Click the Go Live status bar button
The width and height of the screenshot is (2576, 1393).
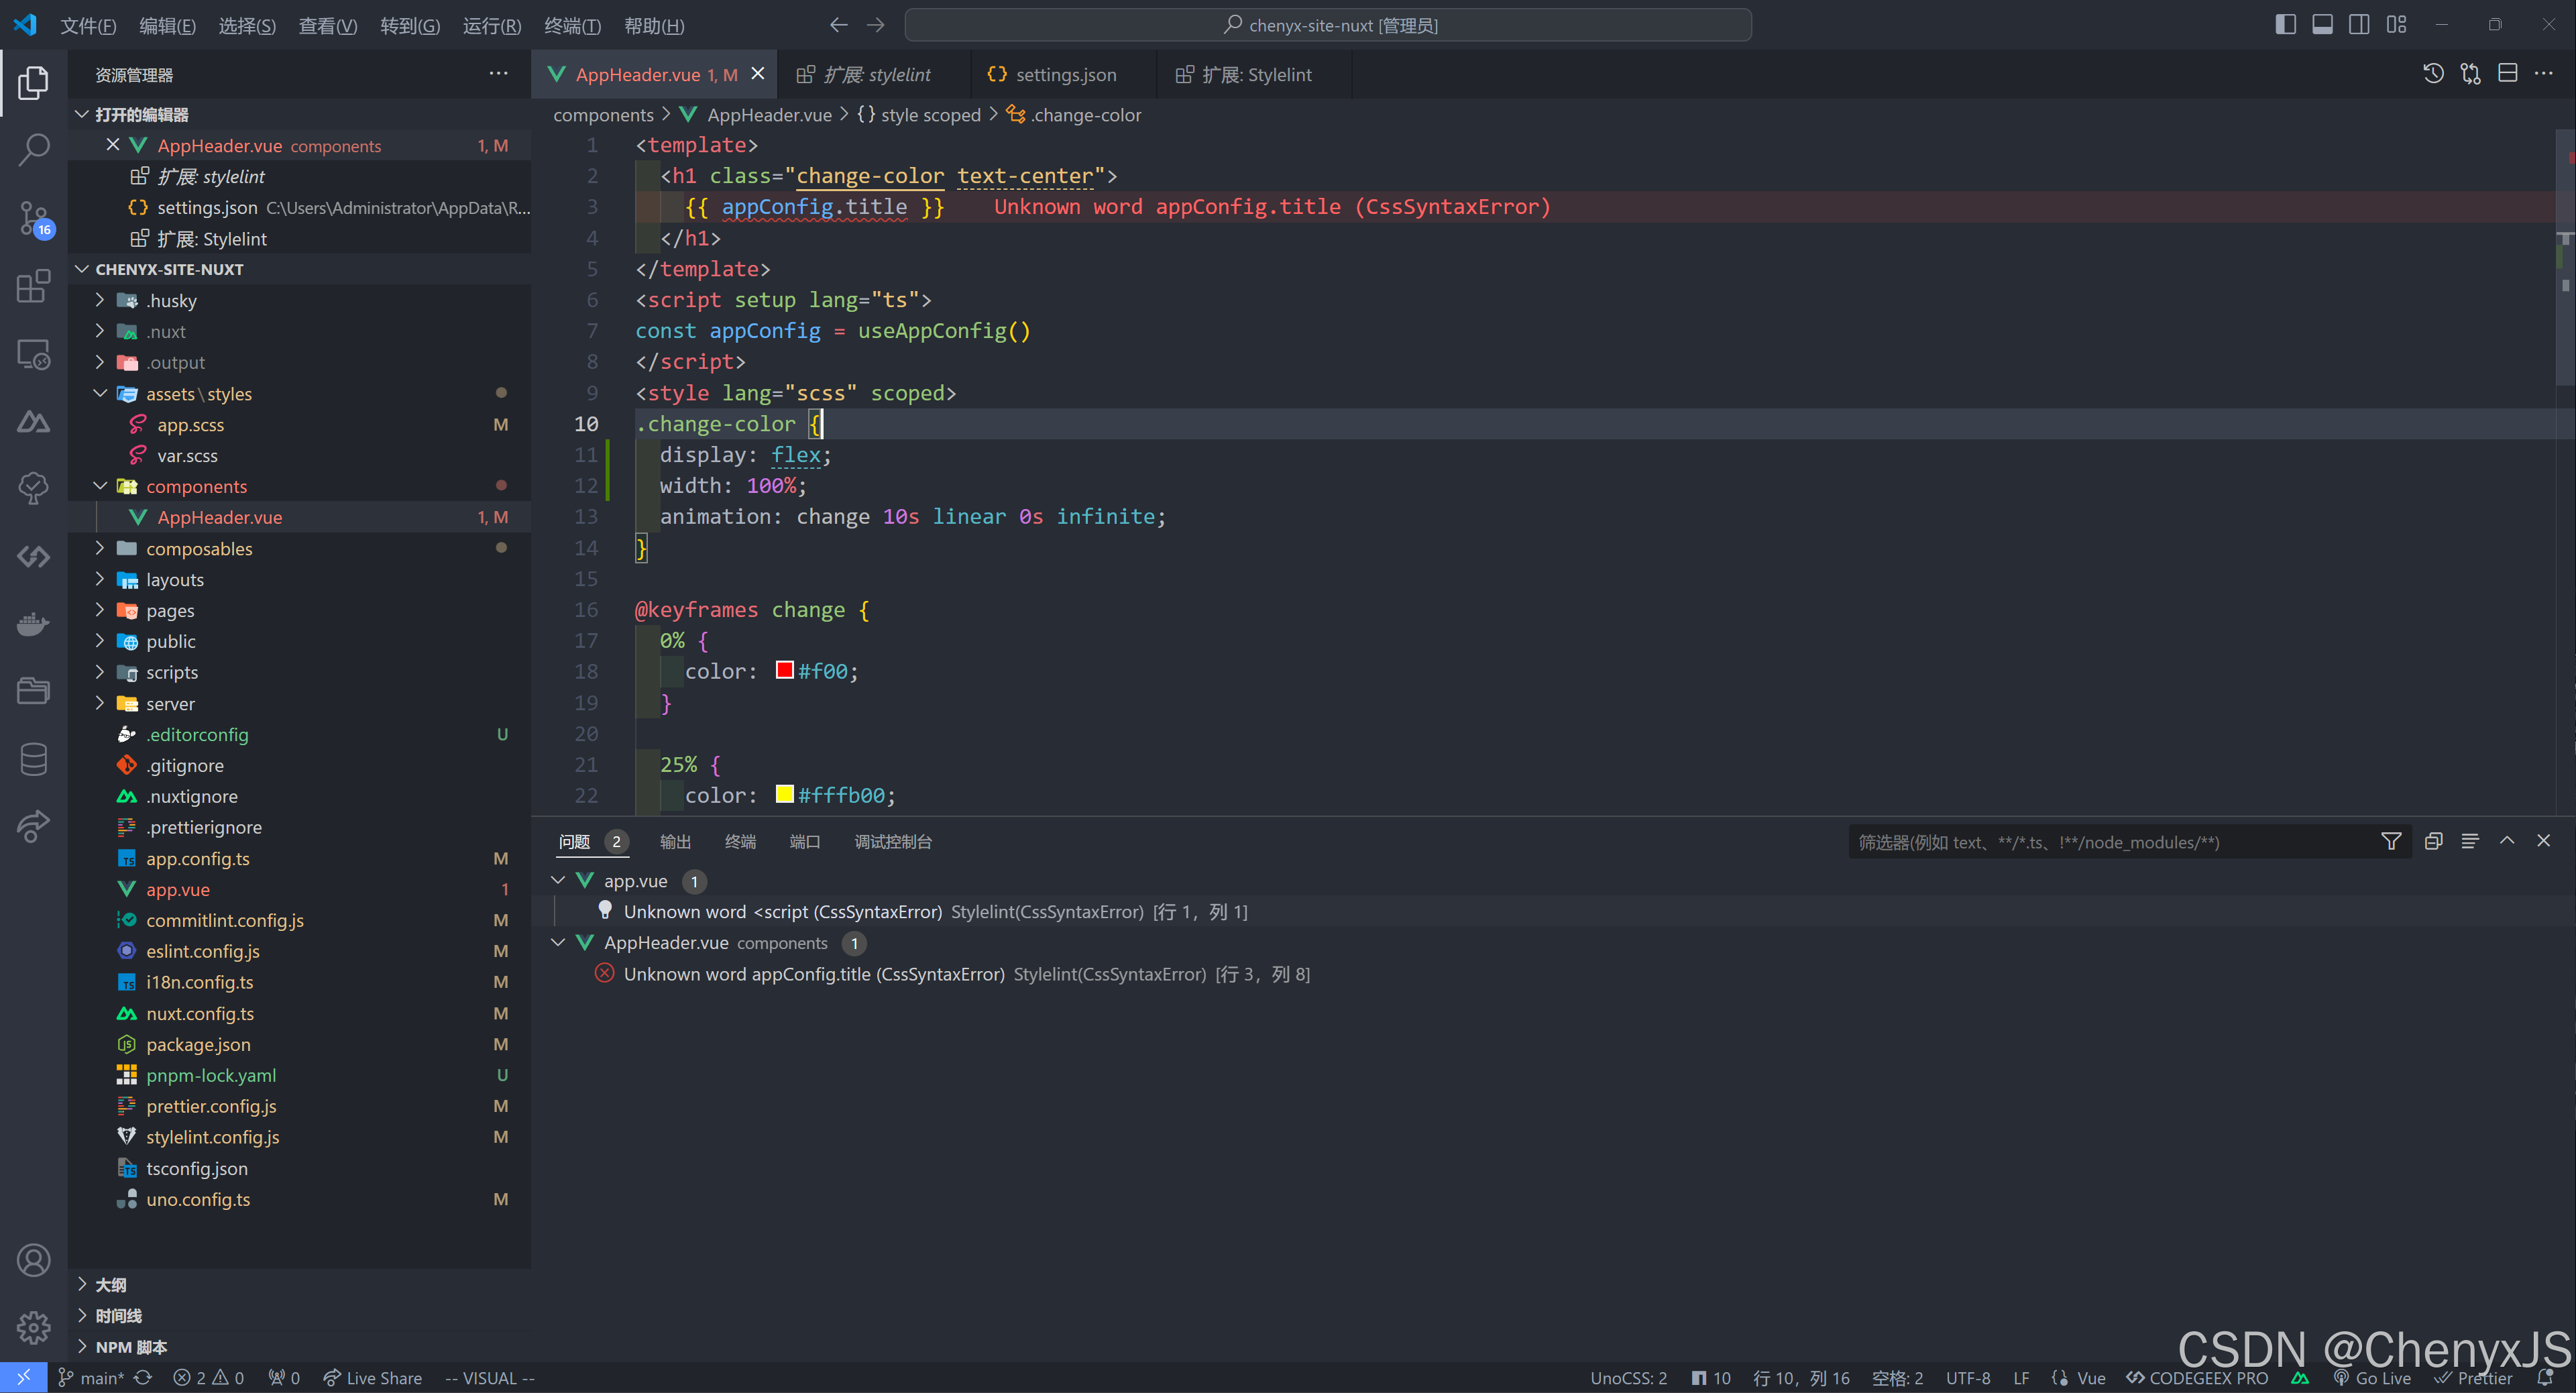2374,1377
